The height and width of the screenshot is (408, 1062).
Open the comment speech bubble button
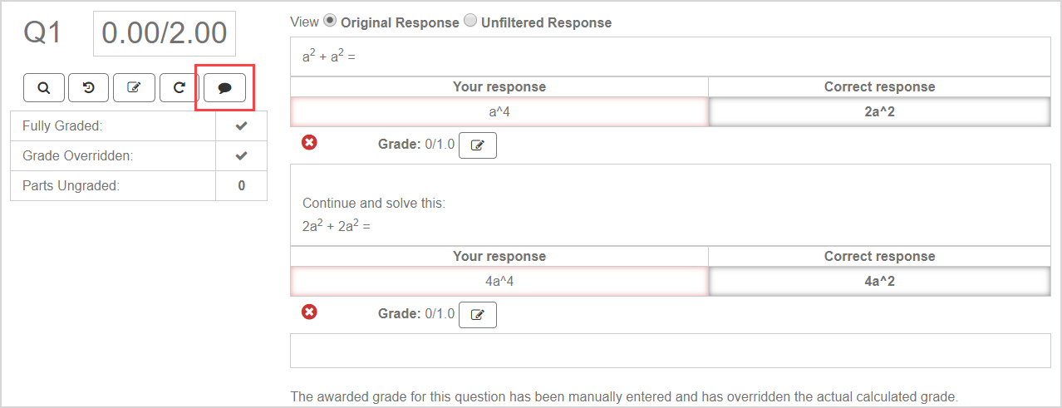coord(224,87)
